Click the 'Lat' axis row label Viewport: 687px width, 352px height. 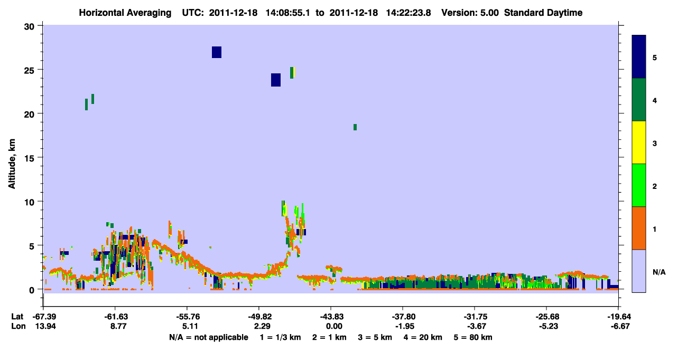coord(17,317)
